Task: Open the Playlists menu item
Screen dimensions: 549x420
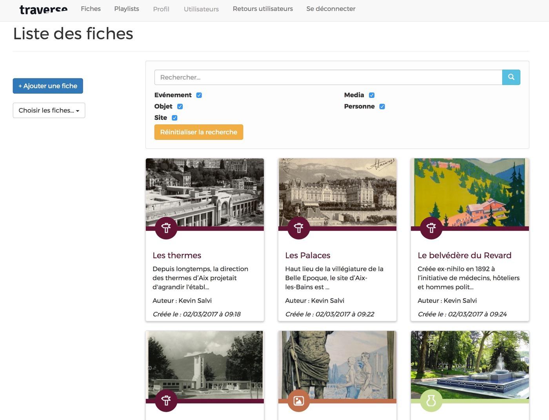Action: pyautogui.click(x=126, y=9)
